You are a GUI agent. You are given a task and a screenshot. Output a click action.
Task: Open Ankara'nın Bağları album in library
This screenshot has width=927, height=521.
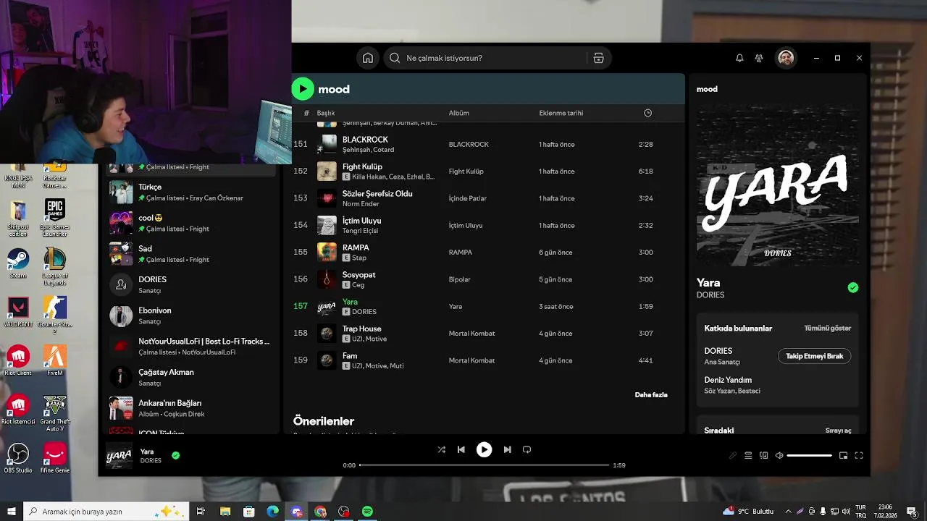[191, 408]
